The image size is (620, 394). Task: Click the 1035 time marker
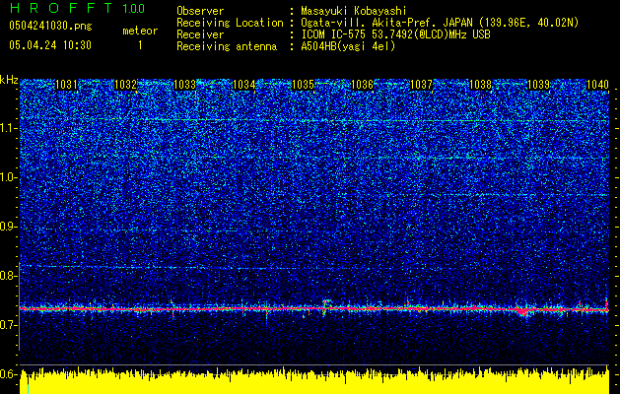[x=303, y=85]
